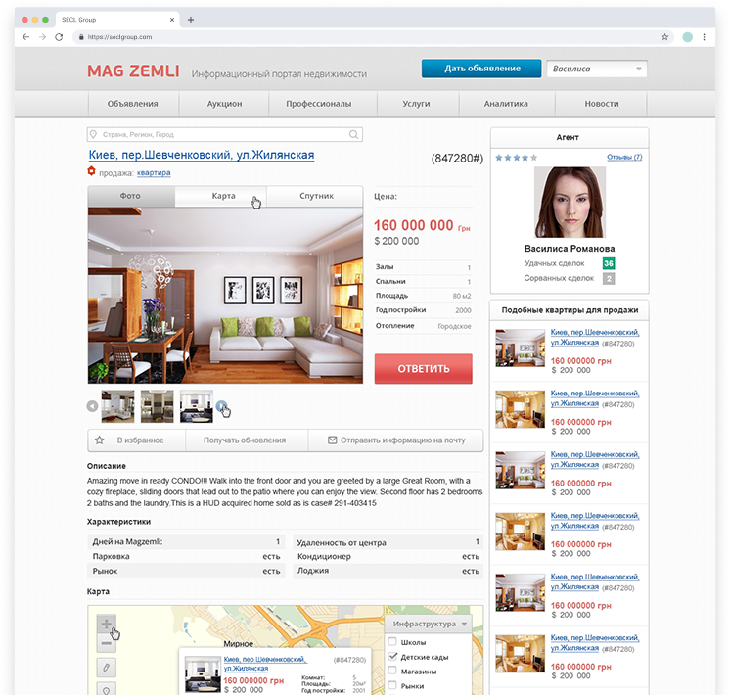This screenshot has width=730, height=695.
Task: Open the Аналитика menu item
Action: (506, 104)
